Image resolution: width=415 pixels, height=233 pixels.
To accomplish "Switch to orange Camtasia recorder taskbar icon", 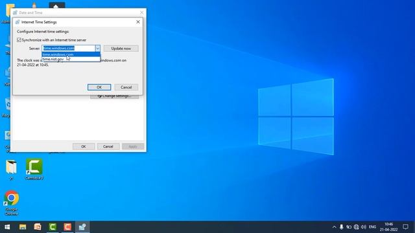I will (67, 227).
